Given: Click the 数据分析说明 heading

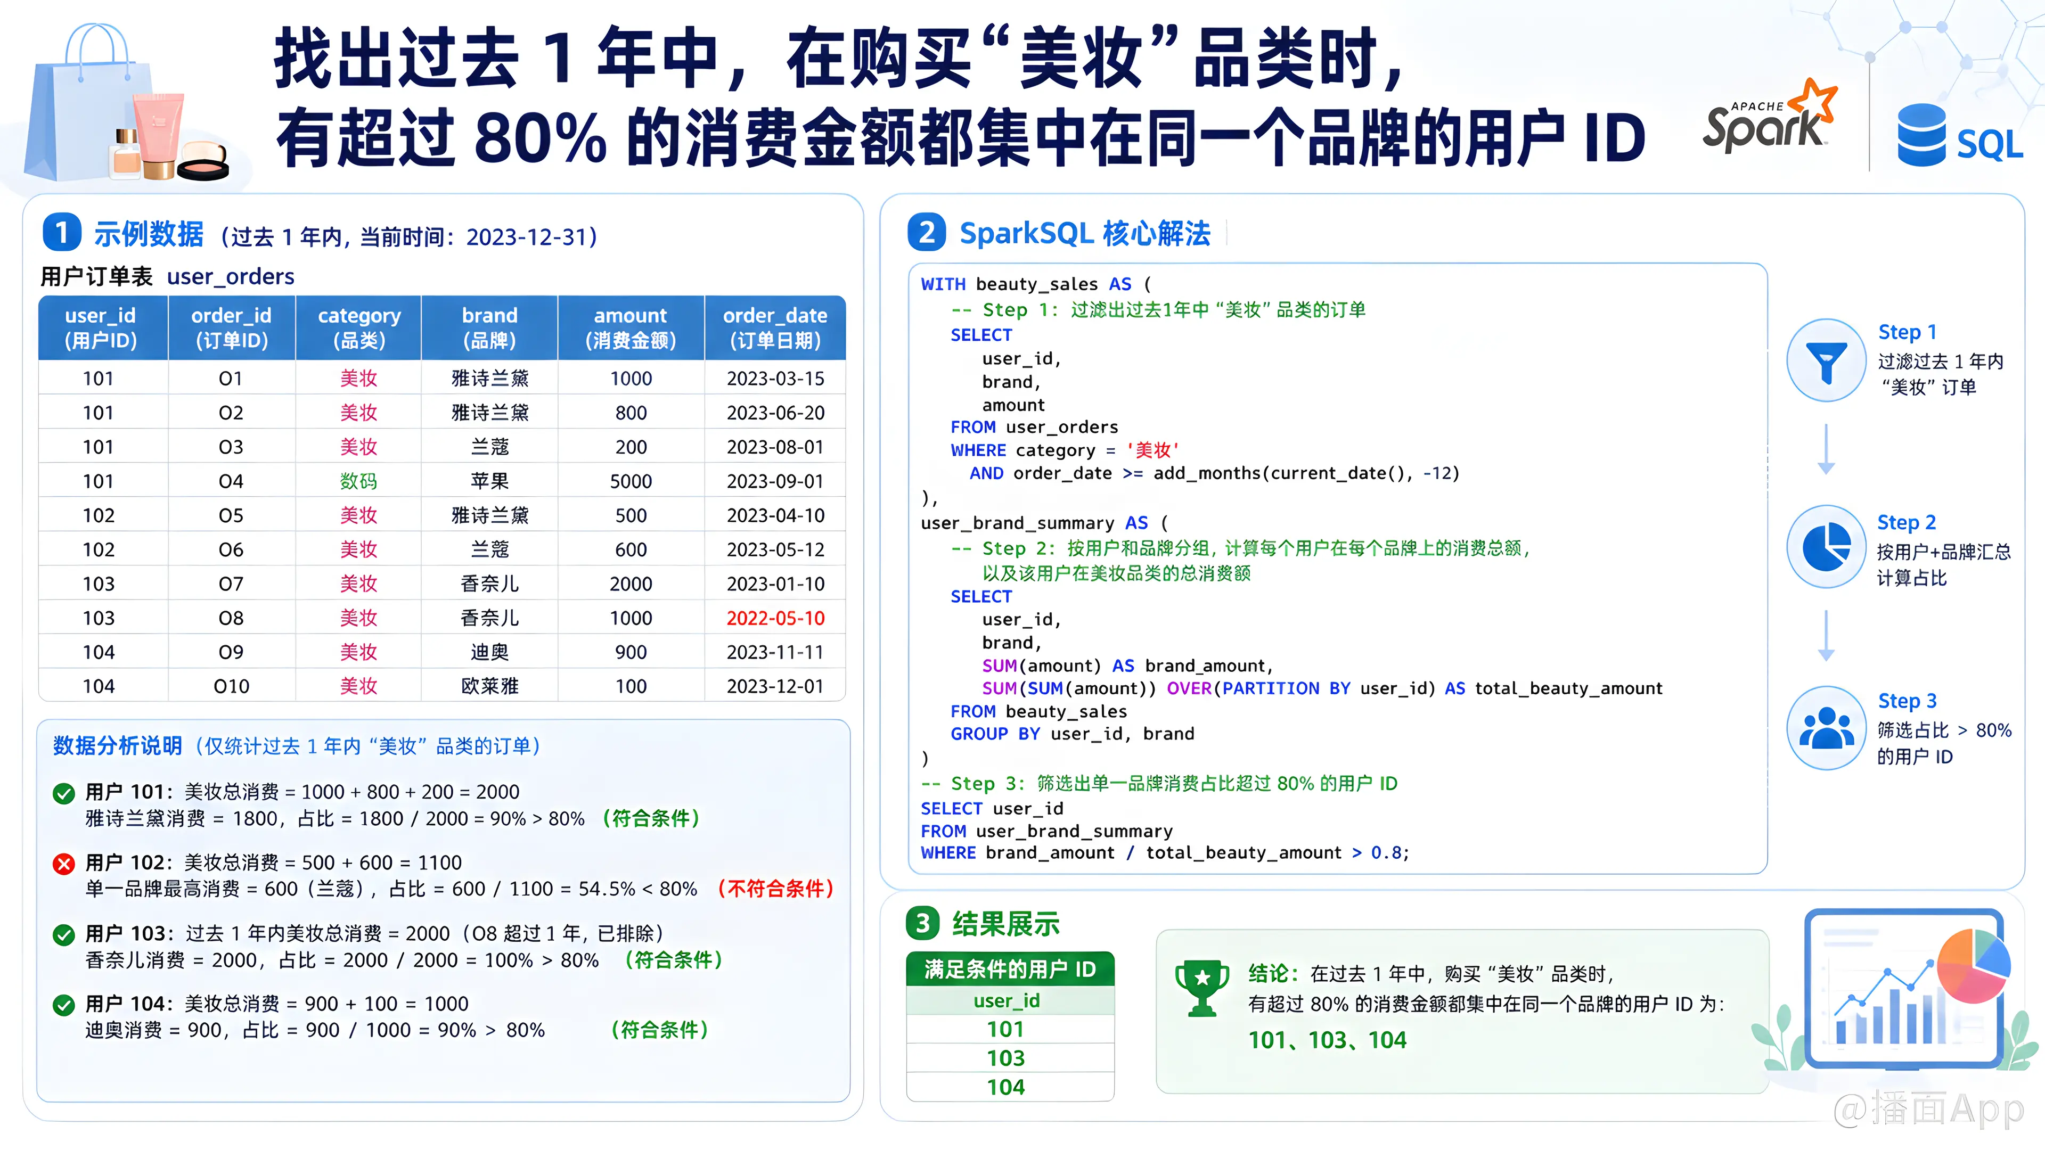Looking at the screenshot, I should point(118,746).
